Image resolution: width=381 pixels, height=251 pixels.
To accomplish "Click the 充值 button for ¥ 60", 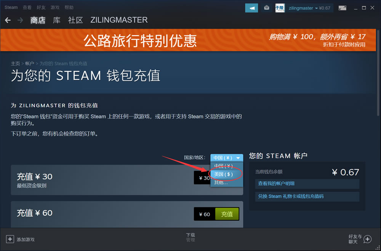I will pos(227,214).
